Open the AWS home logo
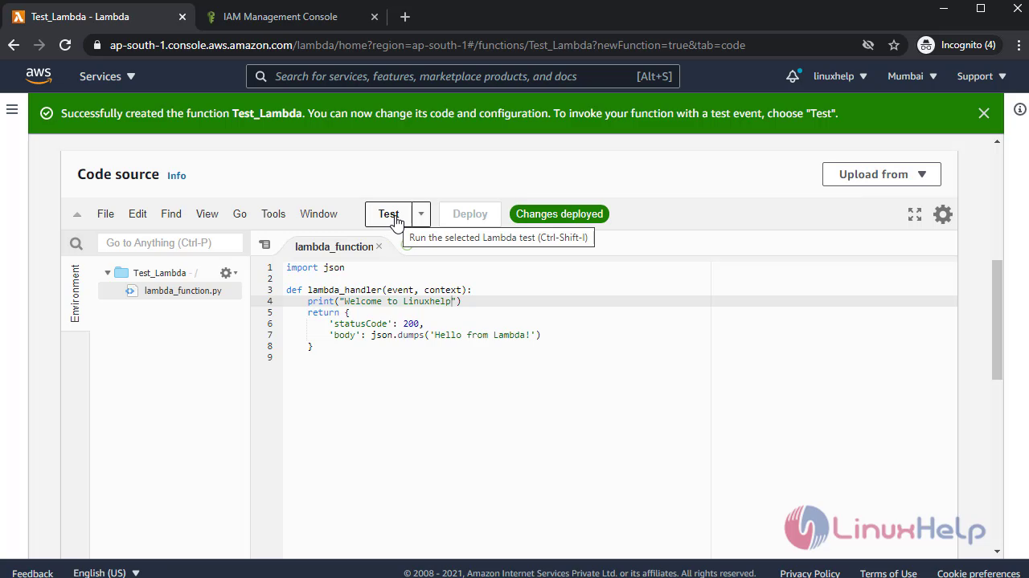1029x578 pixels. coord(38,75)
